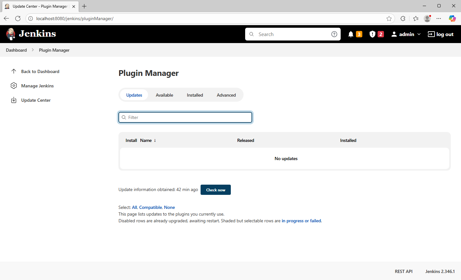The height and width of the screenshot is (280, 461).
Task: Switch to the Advanced tab
Action: tap(226, 95)
